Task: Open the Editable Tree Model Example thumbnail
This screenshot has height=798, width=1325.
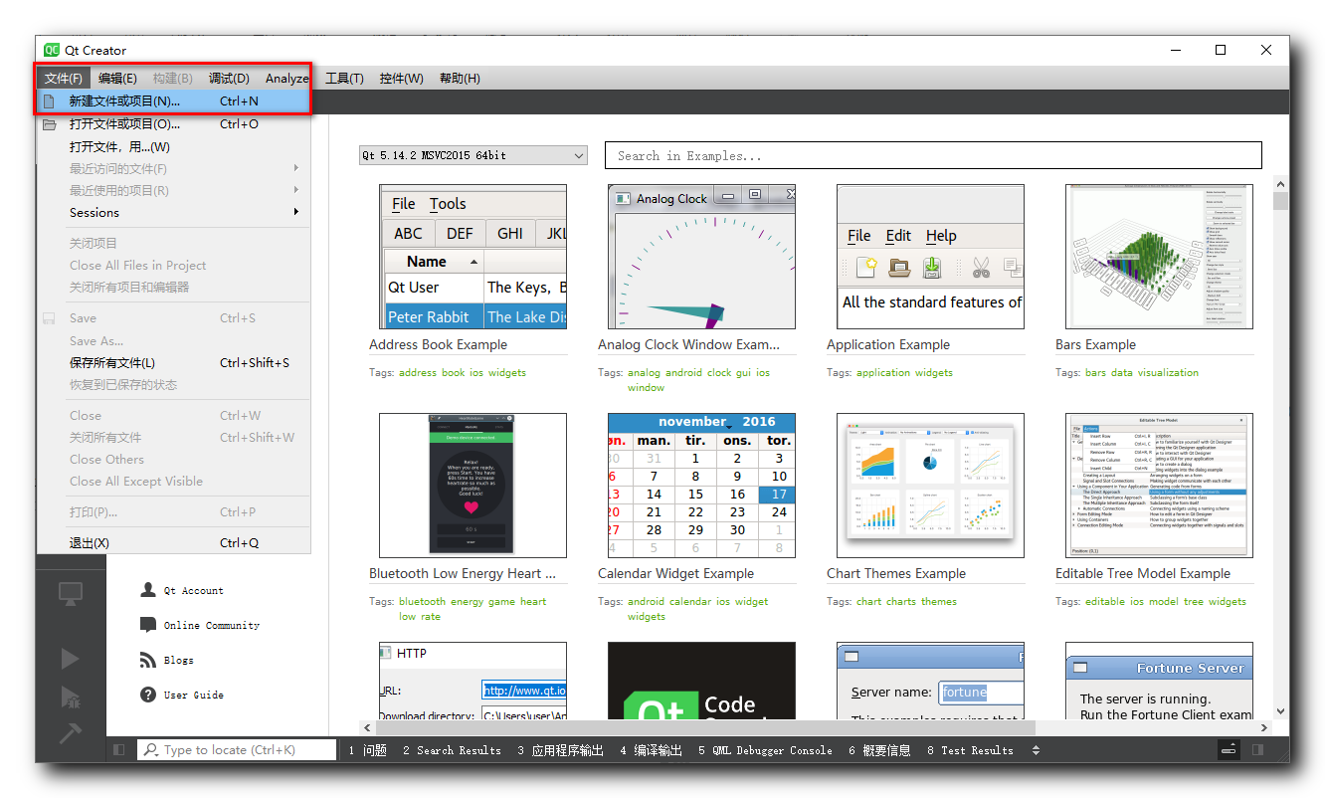Action: click(x=1159, y=485)
